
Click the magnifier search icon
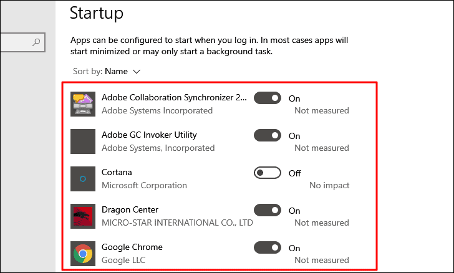[36, 42]
